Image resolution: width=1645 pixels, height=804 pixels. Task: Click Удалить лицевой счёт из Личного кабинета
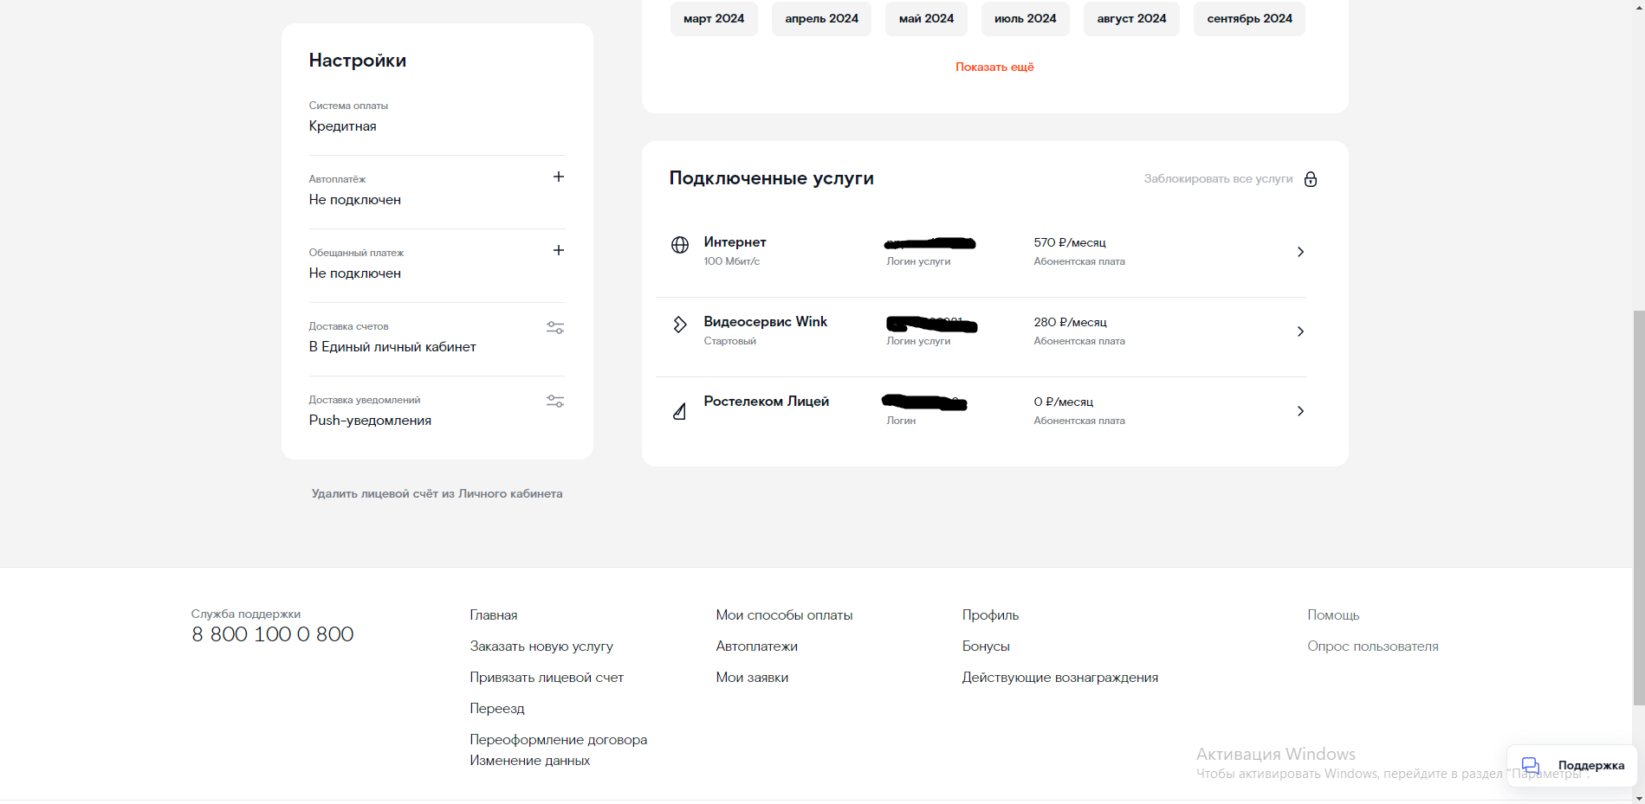click(x=437, y=493)
